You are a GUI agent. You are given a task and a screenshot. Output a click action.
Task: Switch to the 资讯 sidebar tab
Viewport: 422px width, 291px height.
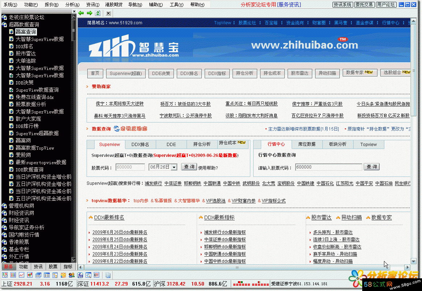[x=38, y=266]
